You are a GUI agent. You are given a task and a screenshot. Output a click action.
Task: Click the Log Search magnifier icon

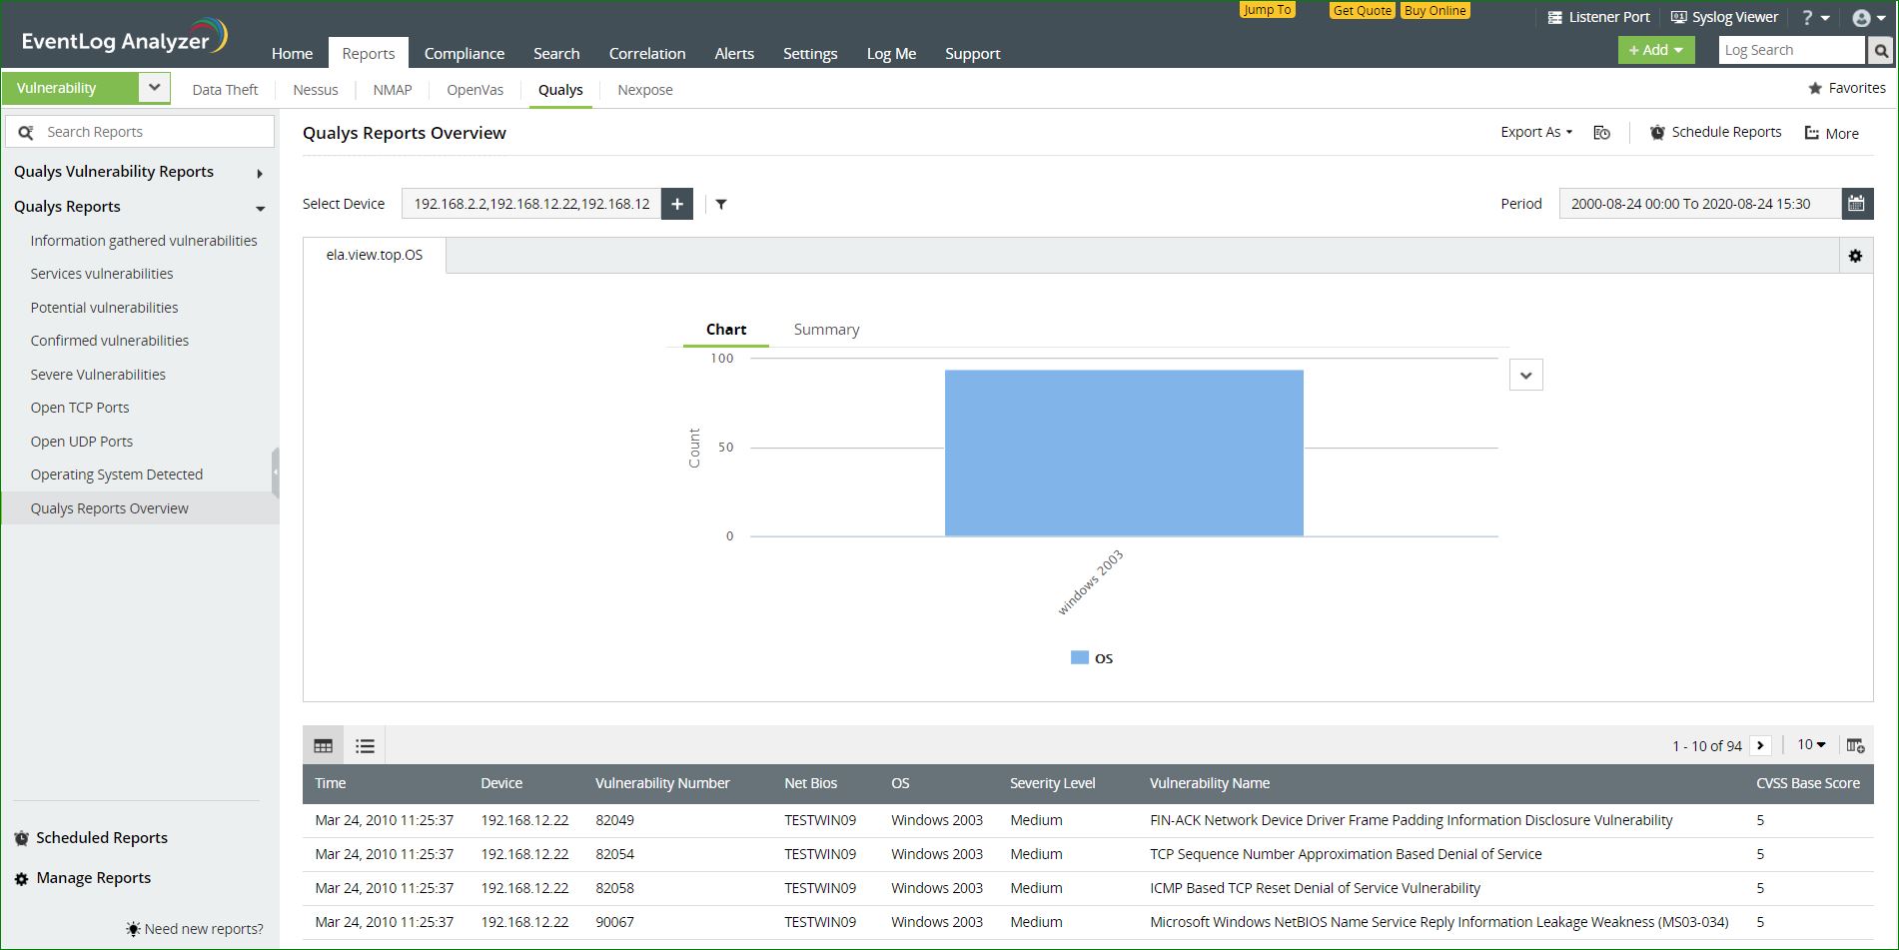pyautogui.click(x=1880, y=50)
